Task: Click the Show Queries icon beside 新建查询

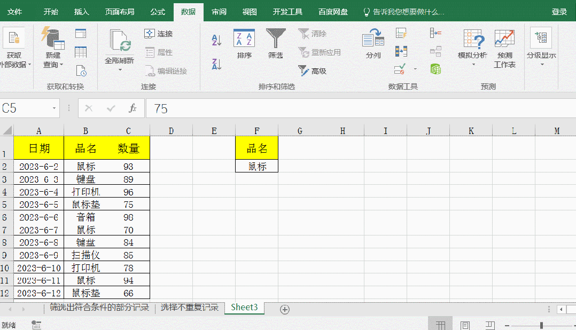Action: [81, 34]
